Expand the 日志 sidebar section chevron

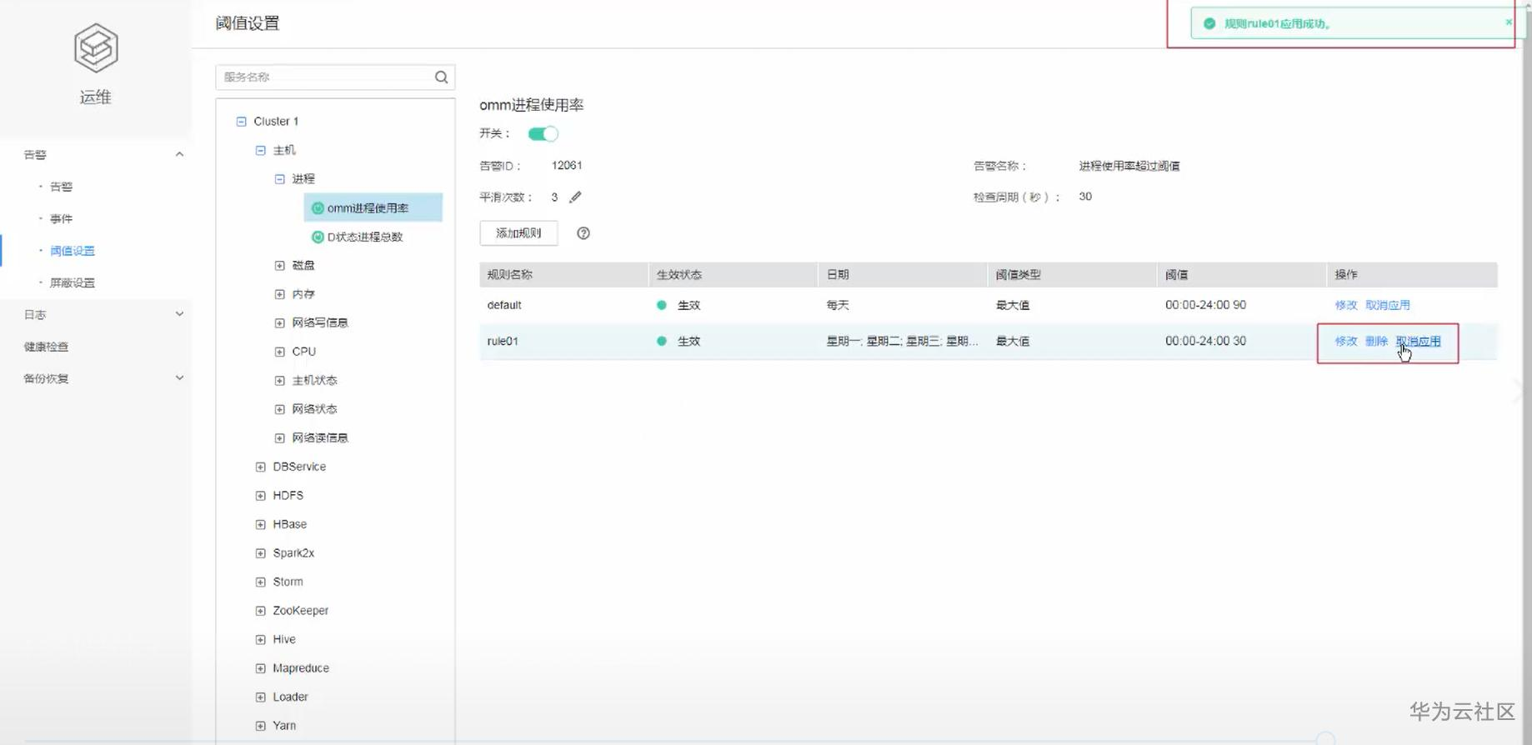(x=179, y=314)
